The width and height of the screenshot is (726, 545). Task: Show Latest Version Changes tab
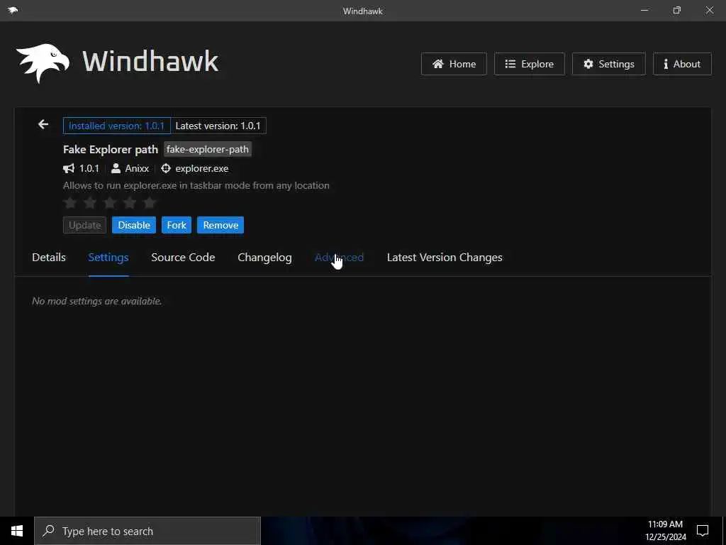point(445,257)
